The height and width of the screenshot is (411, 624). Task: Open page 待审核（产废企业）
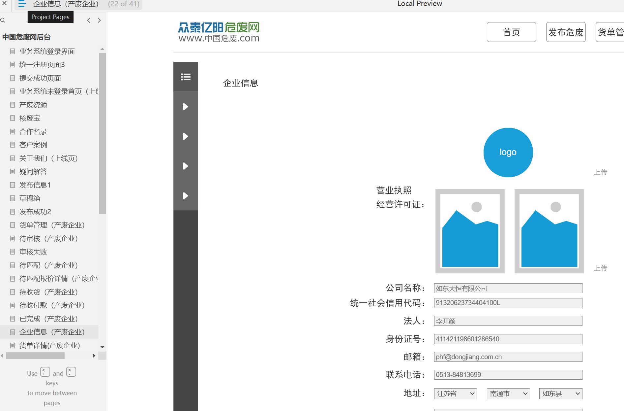click(49, 239)
